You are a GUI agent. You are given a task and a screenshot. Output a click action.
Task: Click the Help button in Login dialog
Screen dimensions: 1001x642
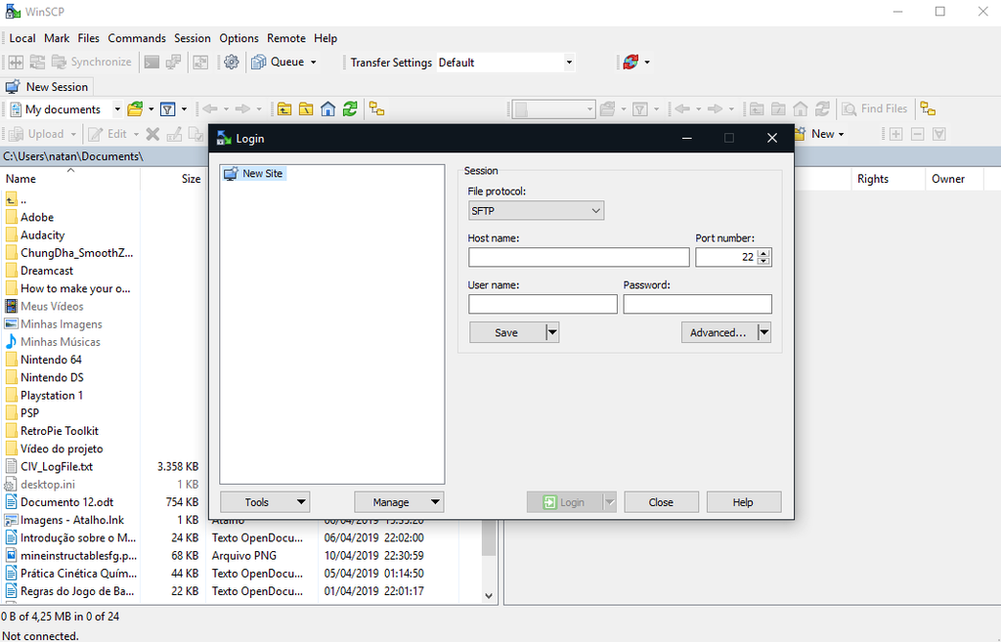(x=743, y=502)
